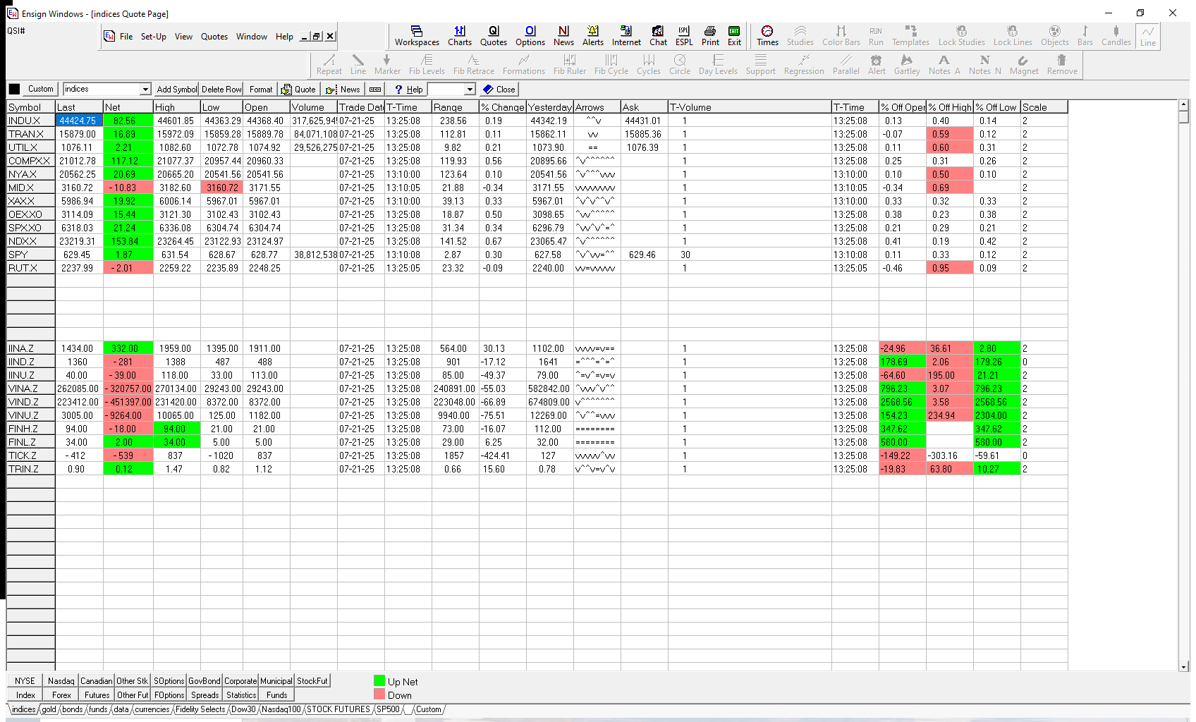Click the Remove draw tool icon

pyautogui.click(x=1062, y=65)
